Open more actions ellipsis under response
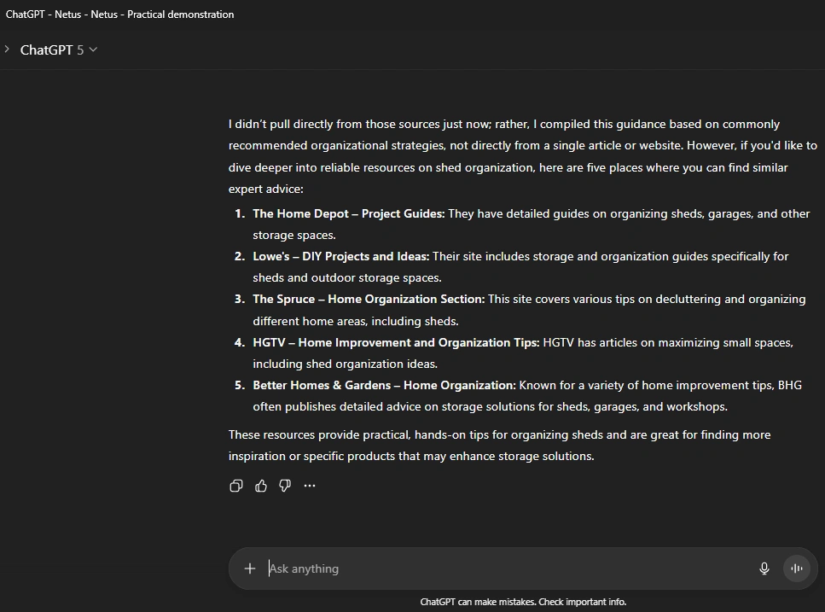The image size is (825, 612). point(310,486)
